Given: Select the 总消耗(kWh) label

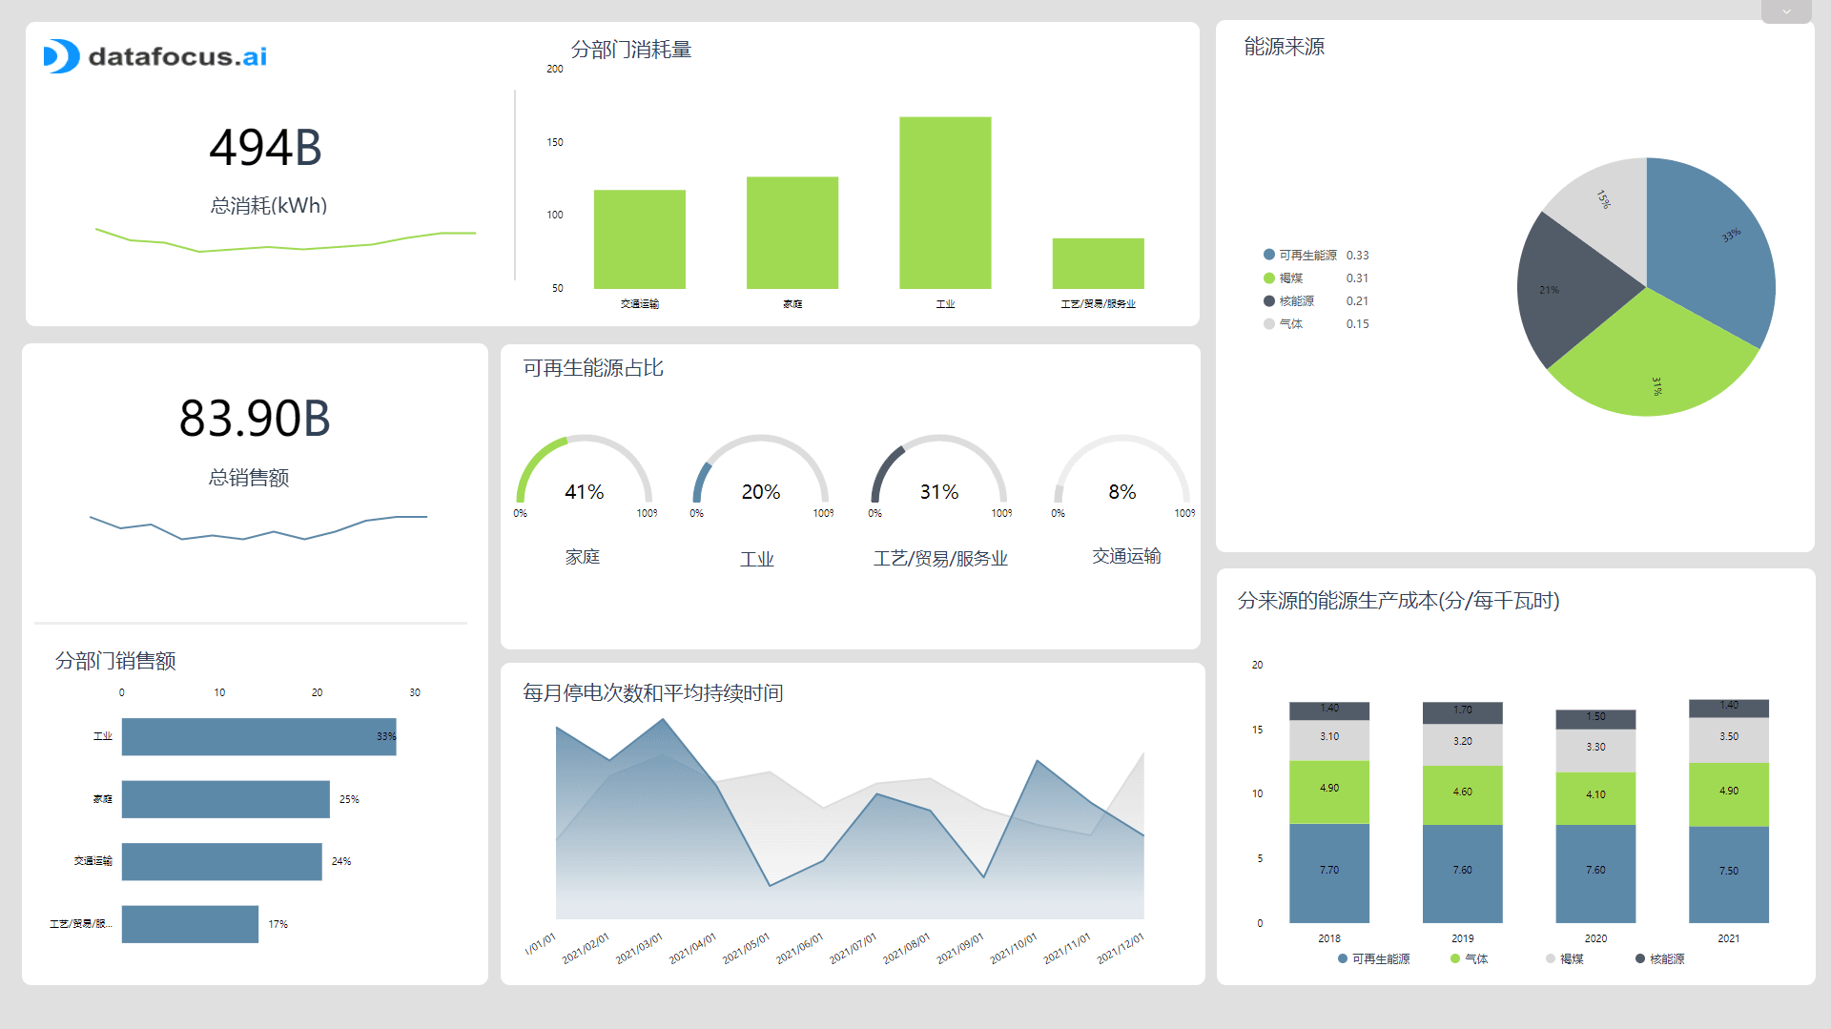Looking at the screenshot, I should pyautogui.click(x=268, y=205).
